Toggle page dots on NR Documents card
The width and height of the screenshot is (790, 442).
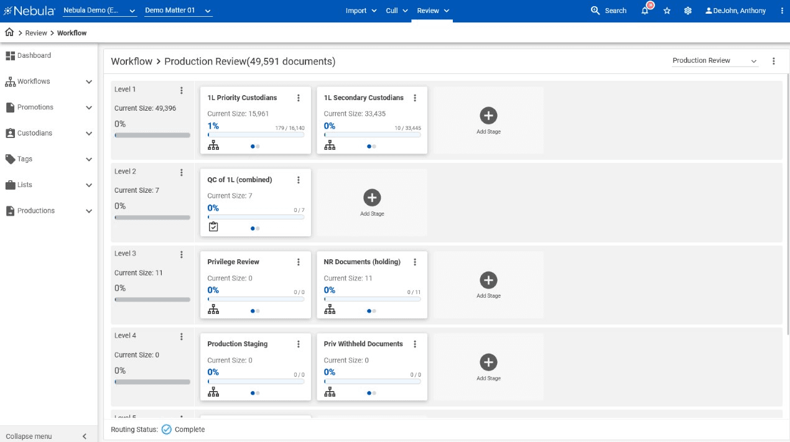pos(372,311)
